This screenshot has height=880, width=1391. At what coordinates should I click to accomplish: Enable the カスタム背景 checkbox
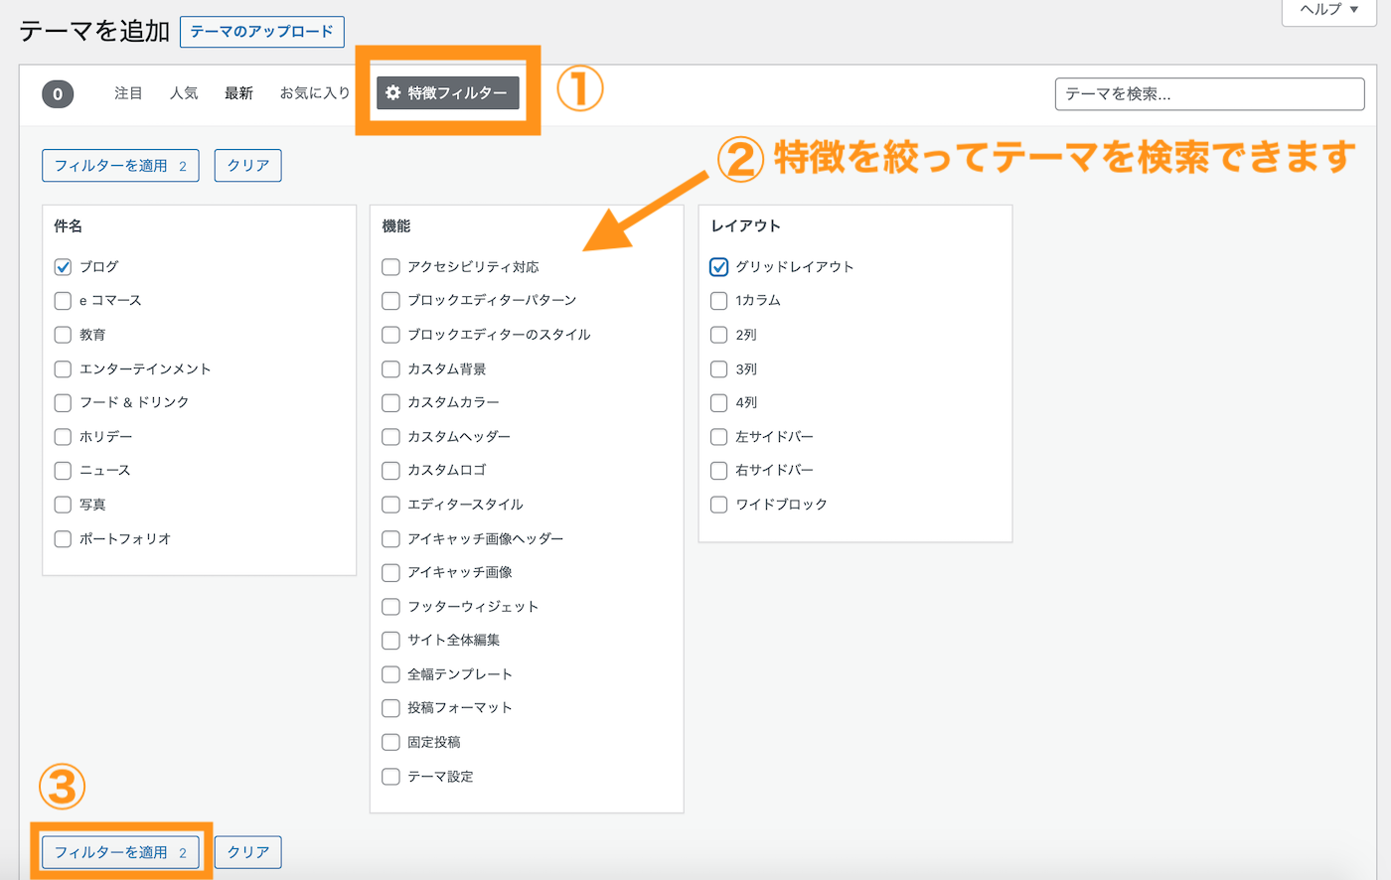click(x=391, y=369)
